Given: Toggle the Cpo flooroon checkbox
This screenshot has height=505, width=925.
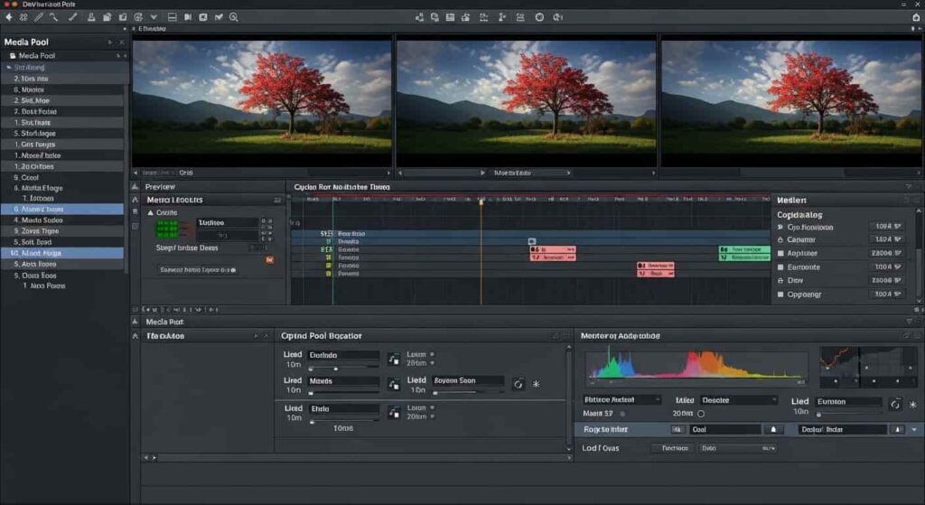Looking at the screenshot, I should (x=780, y=227).
